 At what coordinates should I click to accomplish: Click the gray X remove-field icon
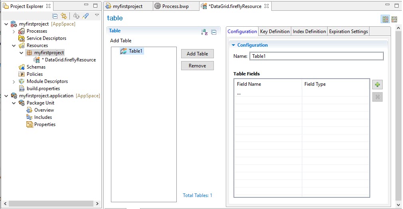[x=377, y=97]
